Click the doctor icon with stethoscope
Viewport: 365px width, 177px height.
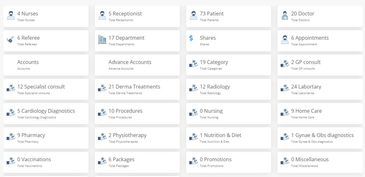(285, 15)
